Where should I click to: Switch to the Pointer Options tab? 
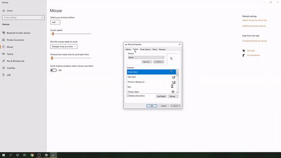[145, 50]
